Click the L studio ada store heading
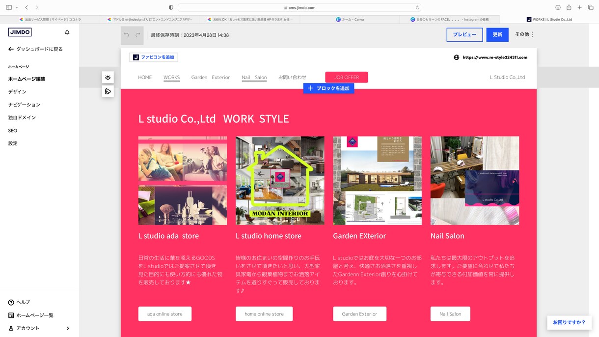 pos(168,236)
